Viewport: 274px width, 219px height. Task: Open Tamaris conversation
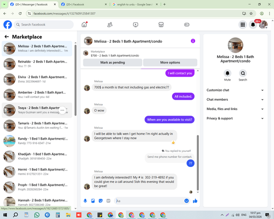37,125
